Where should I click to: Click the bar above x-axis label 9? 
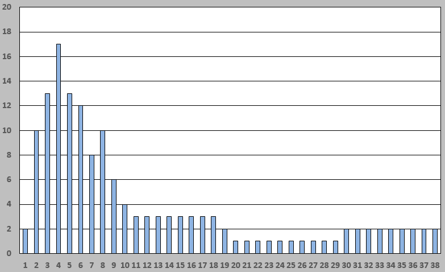pyautogui.click(x=114, y=216)
